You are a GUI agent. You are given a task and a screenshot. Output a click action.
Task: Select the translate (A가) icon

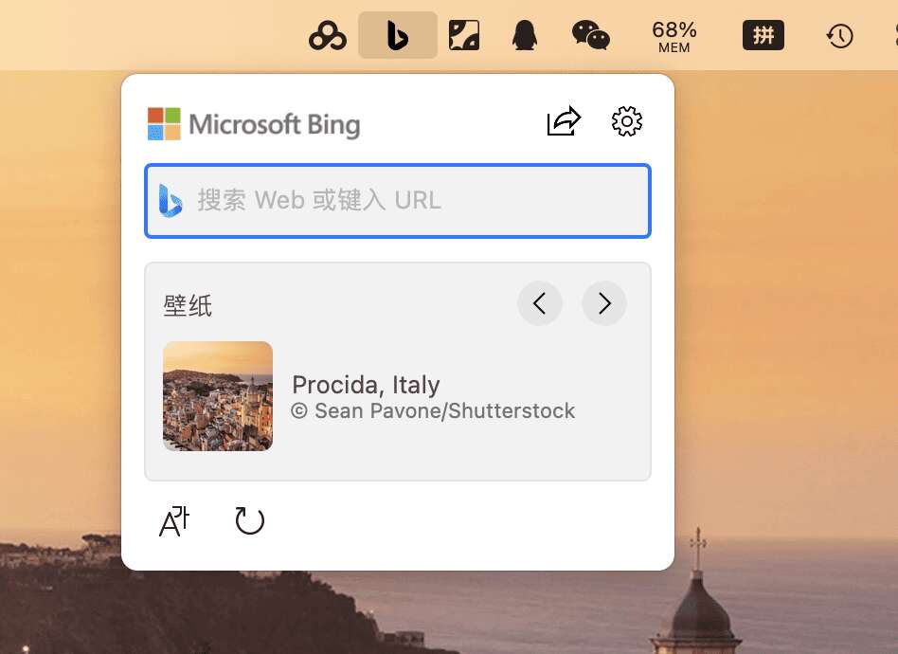pyautogui.click(x=173, y=520)
